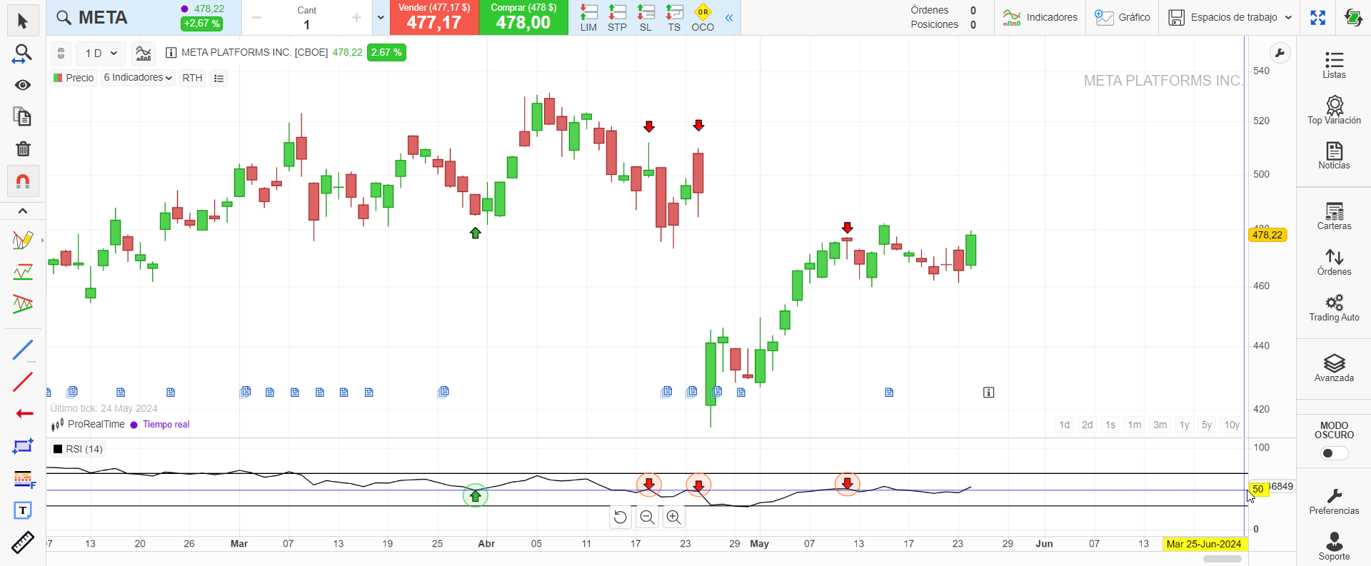
Task: Expand the 6 Indicadores dropdown
Action: click(138, 78)
